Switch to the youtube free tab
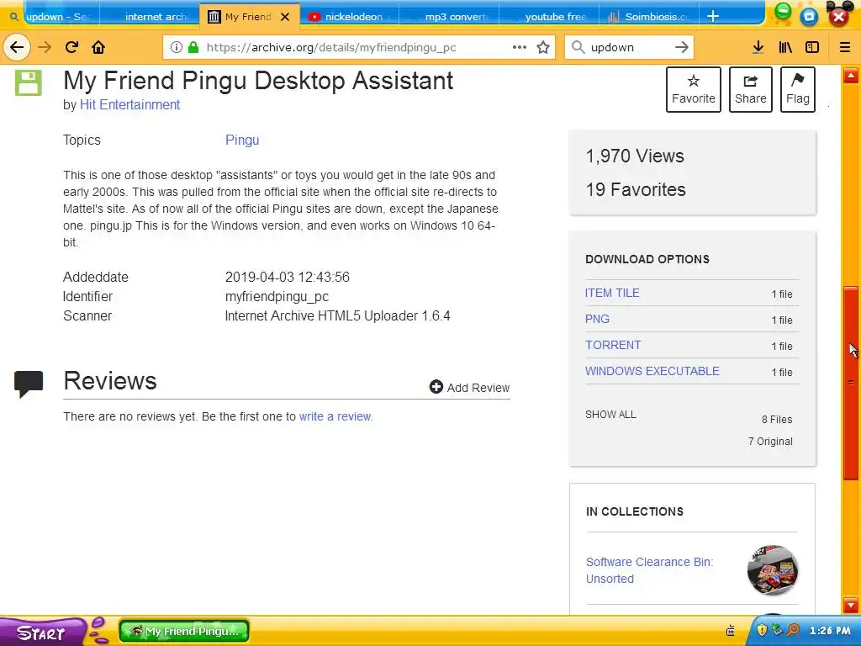 coord(549,17)
